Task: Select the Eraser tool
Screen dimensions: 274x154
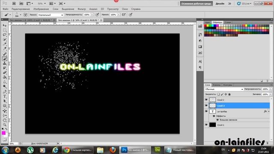Action: pos(5,72)
